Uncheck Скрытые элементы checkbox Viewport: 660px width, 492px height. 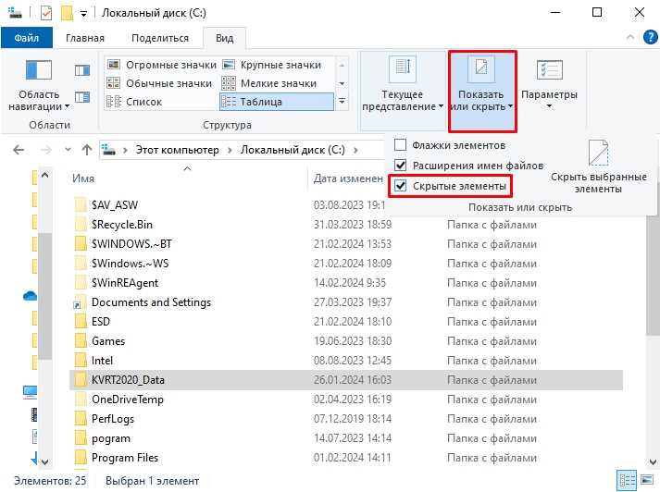click(x=400, y=186)
